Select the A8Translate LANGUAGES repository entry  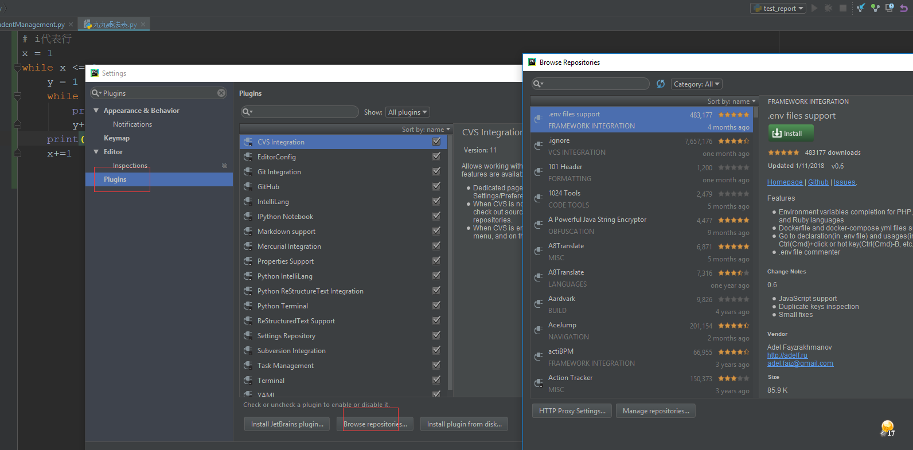(641, 278)
